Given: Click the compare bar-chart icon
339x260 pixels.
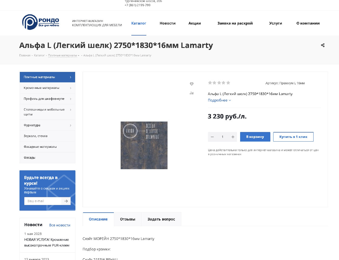Looking at the screenshot, I should pyautogui.click(x=192, y=93).
